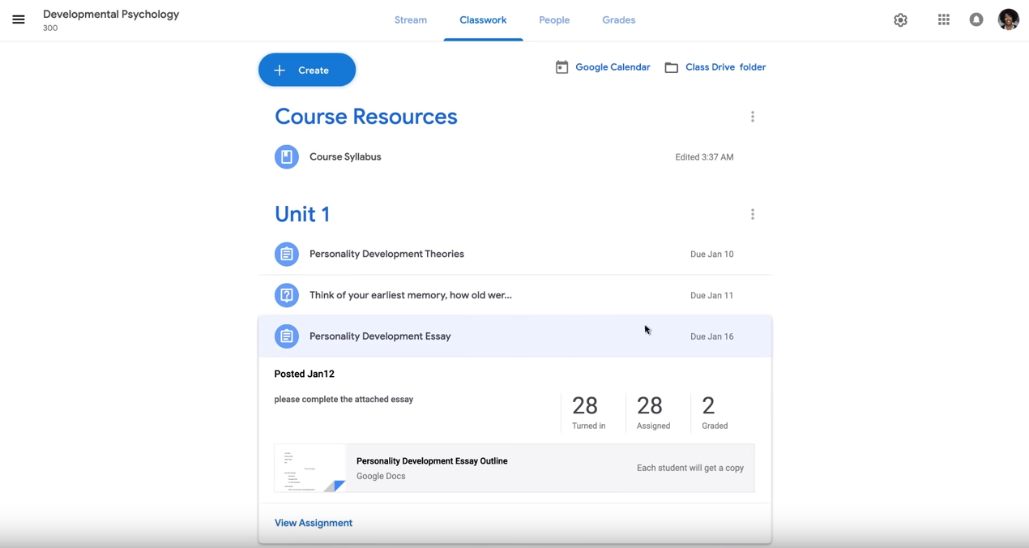This screenshot has height=548, width=1029.
Task: Open the Grades tab
Action: pyautogui.click(x=618, y=19)
